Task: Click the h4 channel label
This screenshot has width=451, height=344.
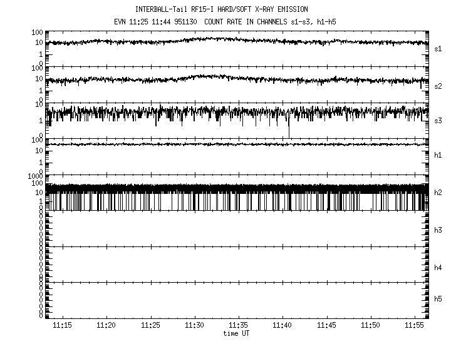Action: pos(438,268)
